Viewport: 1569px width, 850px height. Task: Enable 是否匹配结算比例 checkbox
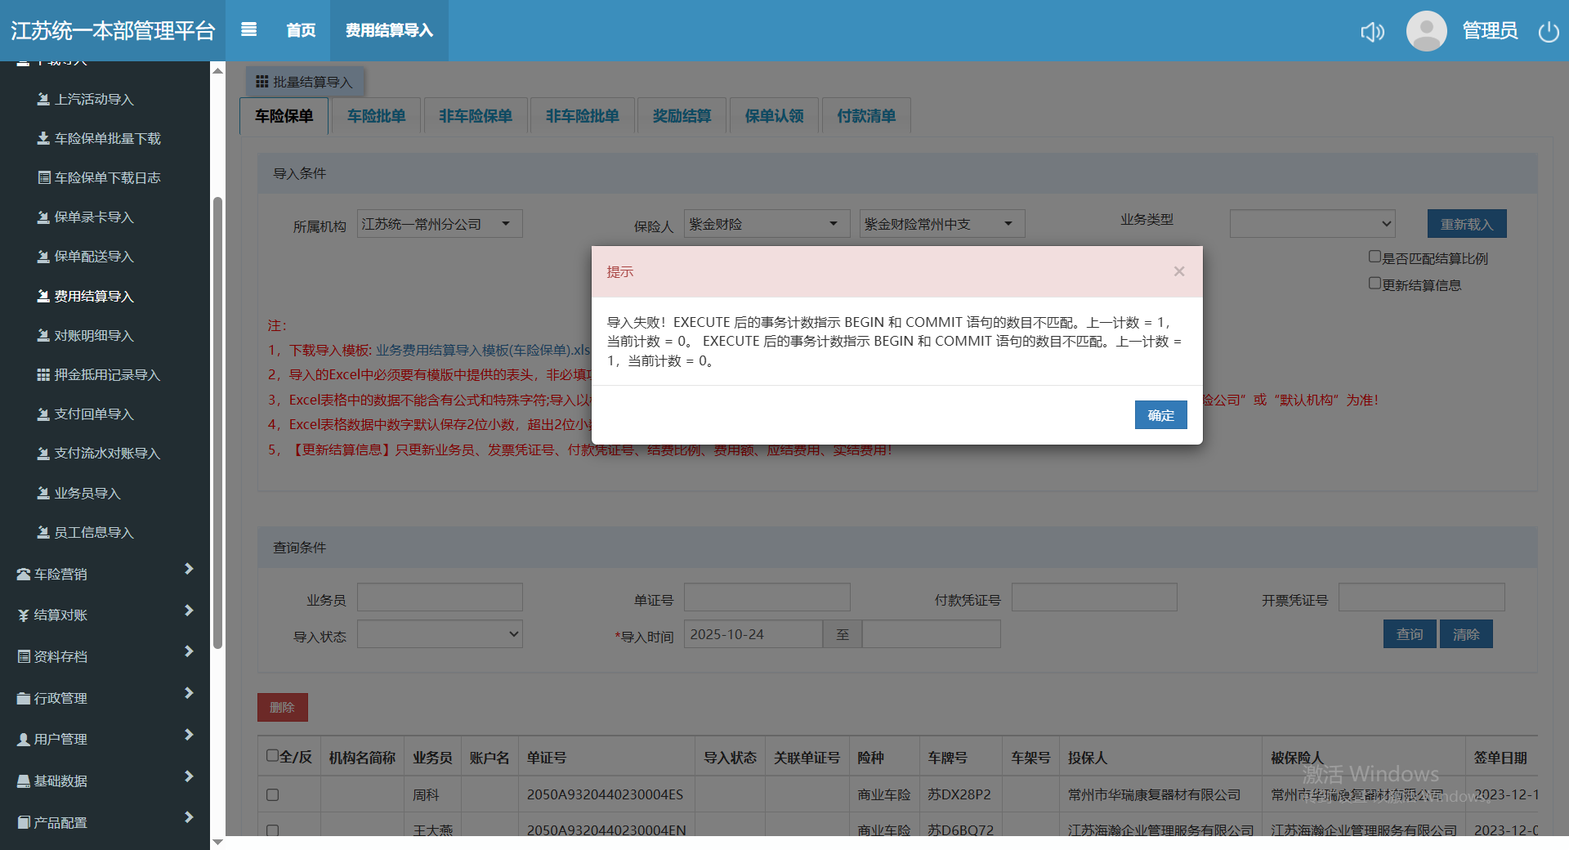tap(1375, 257)
